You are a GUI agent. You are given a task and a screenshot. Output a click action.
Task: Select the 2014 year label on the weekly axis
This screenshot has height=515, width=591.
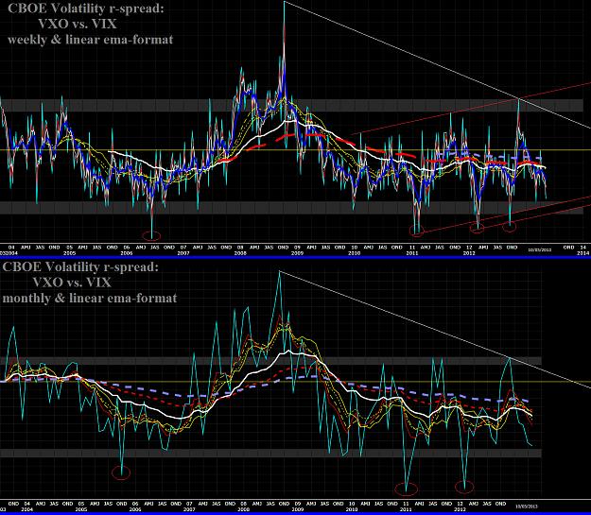pos(582,253)
